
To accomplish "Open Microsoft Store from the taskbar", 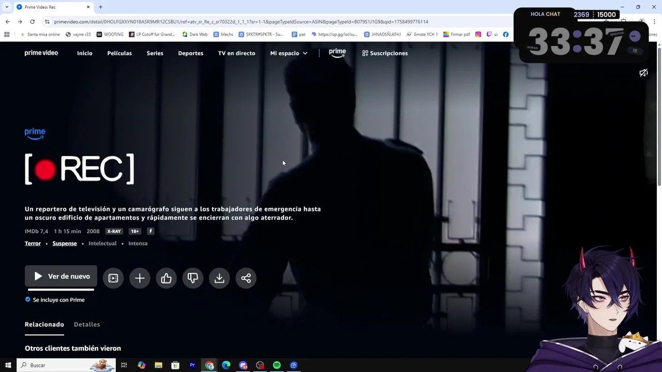I will pos(175,365).
